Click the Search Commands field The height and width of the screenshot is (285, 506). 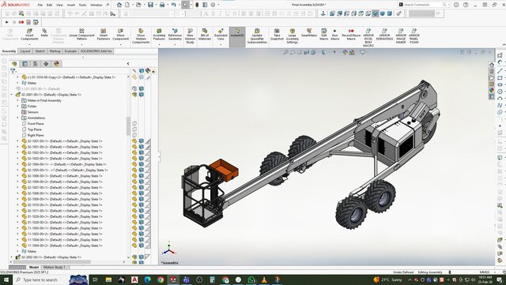pos(424,5)
